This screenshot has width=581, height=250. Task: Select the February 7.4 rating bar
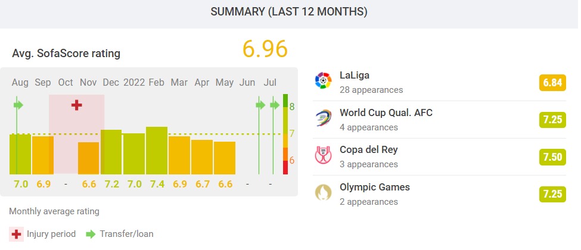point(157,151)
